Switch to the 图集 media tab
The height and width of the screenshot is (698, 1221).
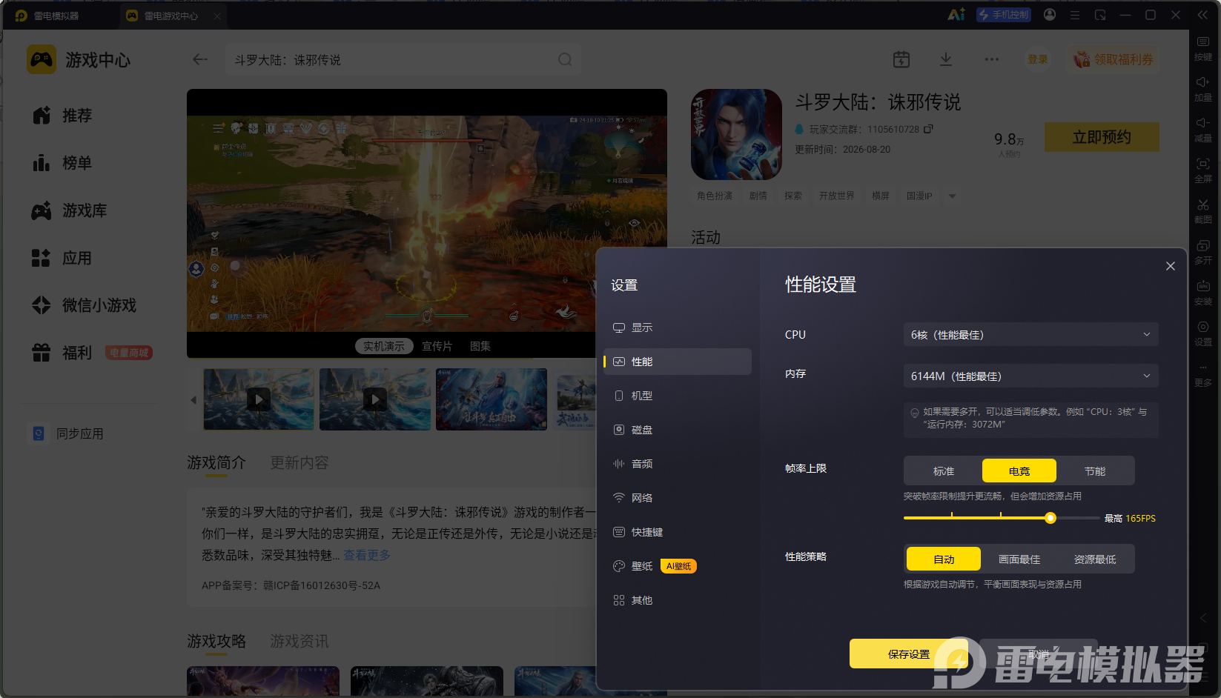(x=480, y=346)
